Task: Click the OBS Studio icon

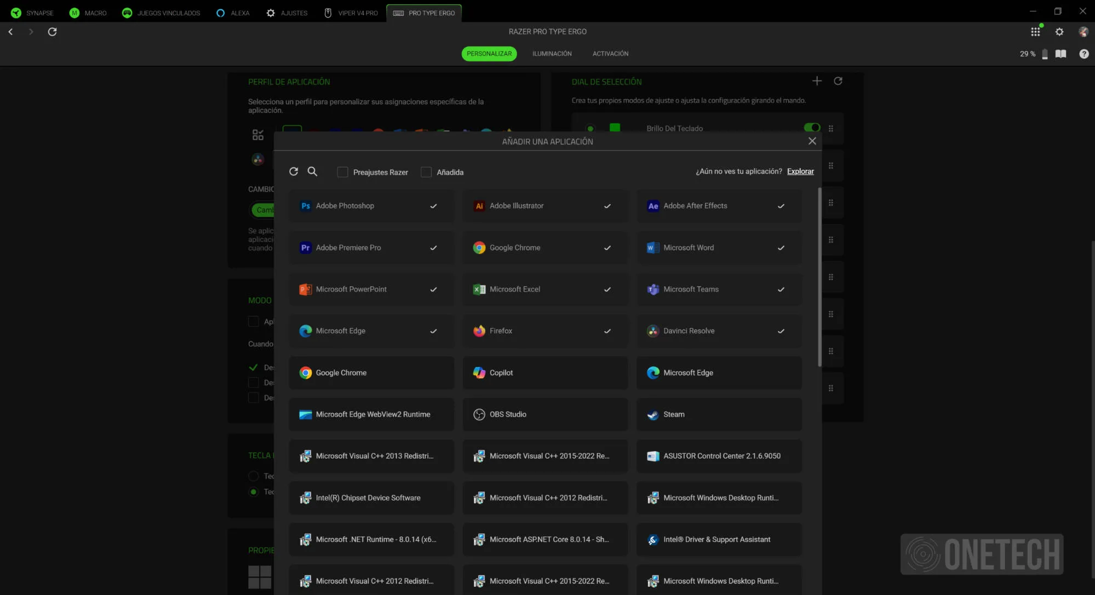Action: point(479,414)
